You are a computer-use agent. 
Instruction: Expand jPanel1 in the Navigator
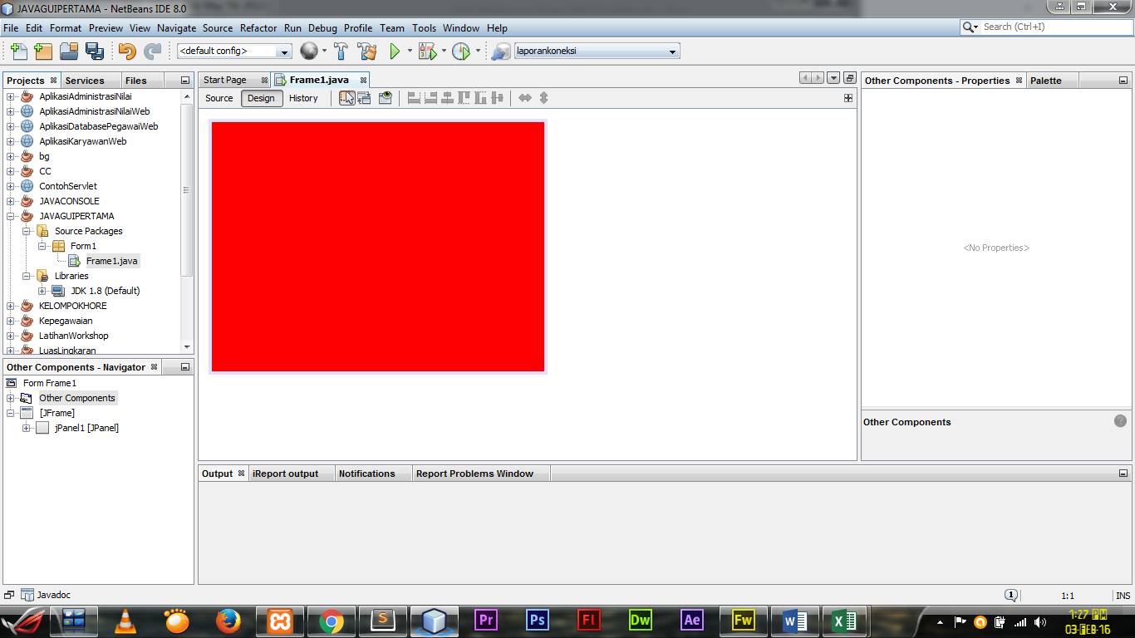pyautogui.click(x=26, y=428)
